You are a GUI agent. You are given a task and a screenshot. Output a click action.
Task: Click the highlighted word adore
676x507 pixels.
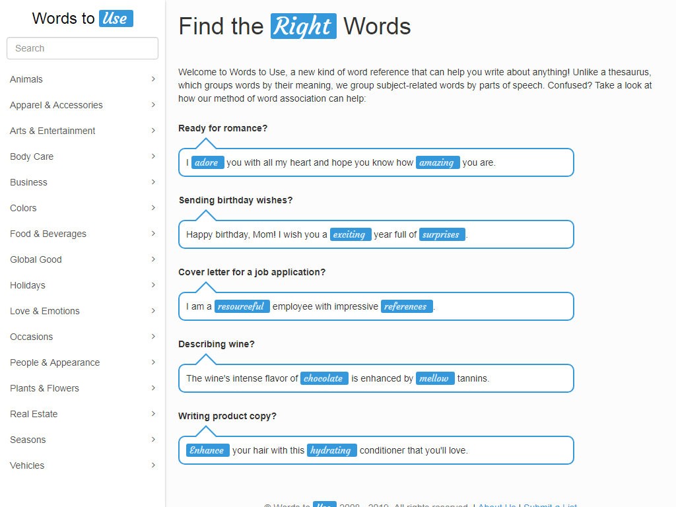[x=207, y=162]
